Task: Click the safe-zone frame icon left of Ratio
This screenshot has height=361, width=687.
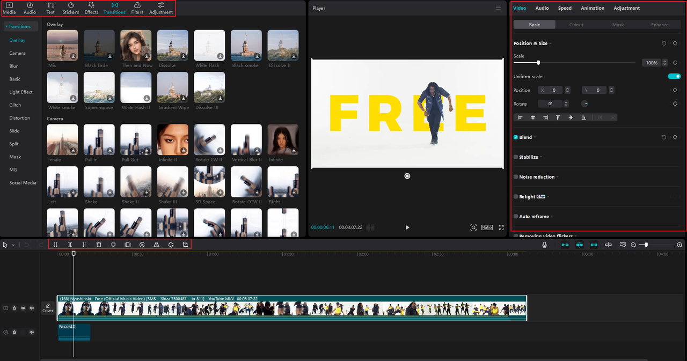Action: pos(473,227)
